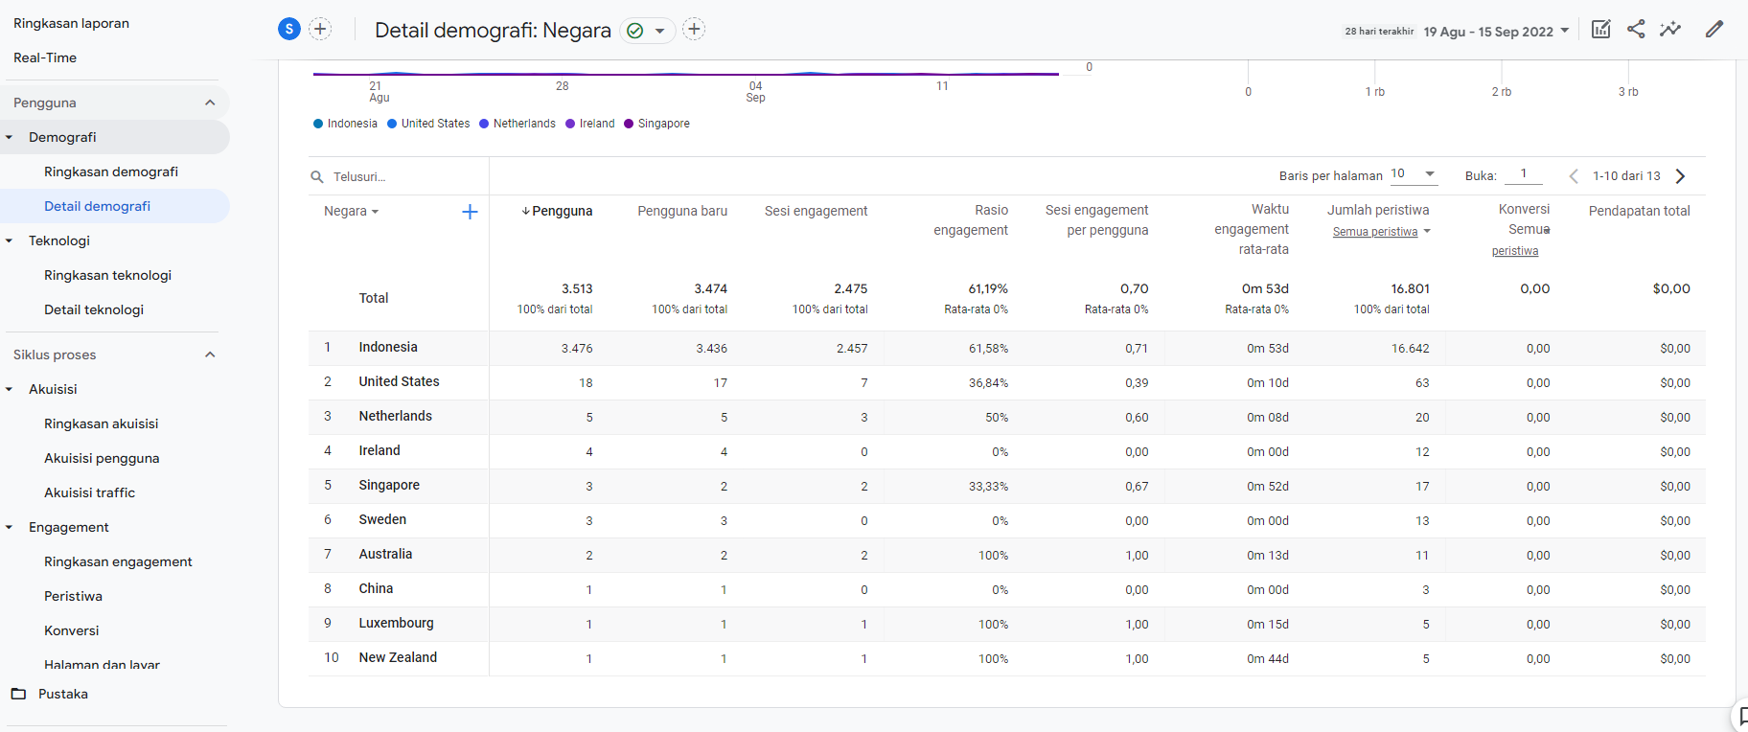Click Waktu engagement rata-rata header

point(1252,229)
